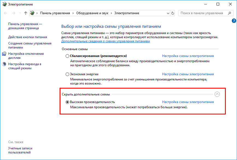The image size is (237, 160).
Task: Select the "Высокая производительность" radio button
Action: [67, 102]
